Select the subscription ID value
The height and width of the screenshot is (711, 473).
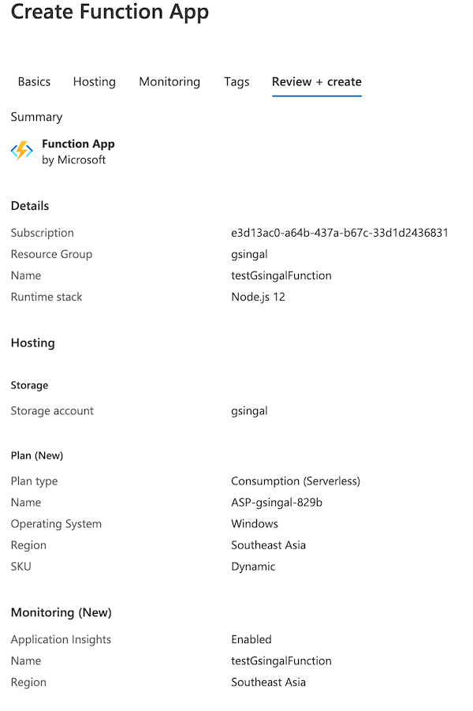[x=339, y=233]
